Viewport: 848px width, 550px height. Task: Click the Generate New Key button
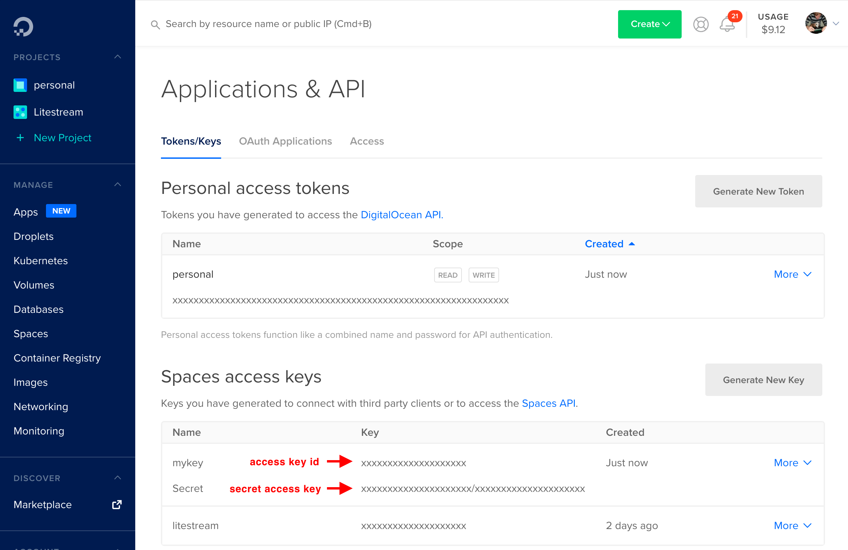(x=763, y=380)
